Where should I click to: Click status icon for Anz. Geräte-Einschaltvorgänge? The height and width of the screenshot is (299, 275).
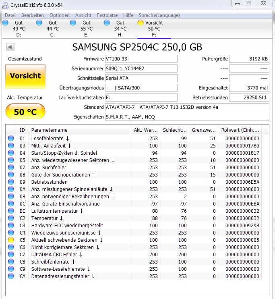(x=11, y=203)
